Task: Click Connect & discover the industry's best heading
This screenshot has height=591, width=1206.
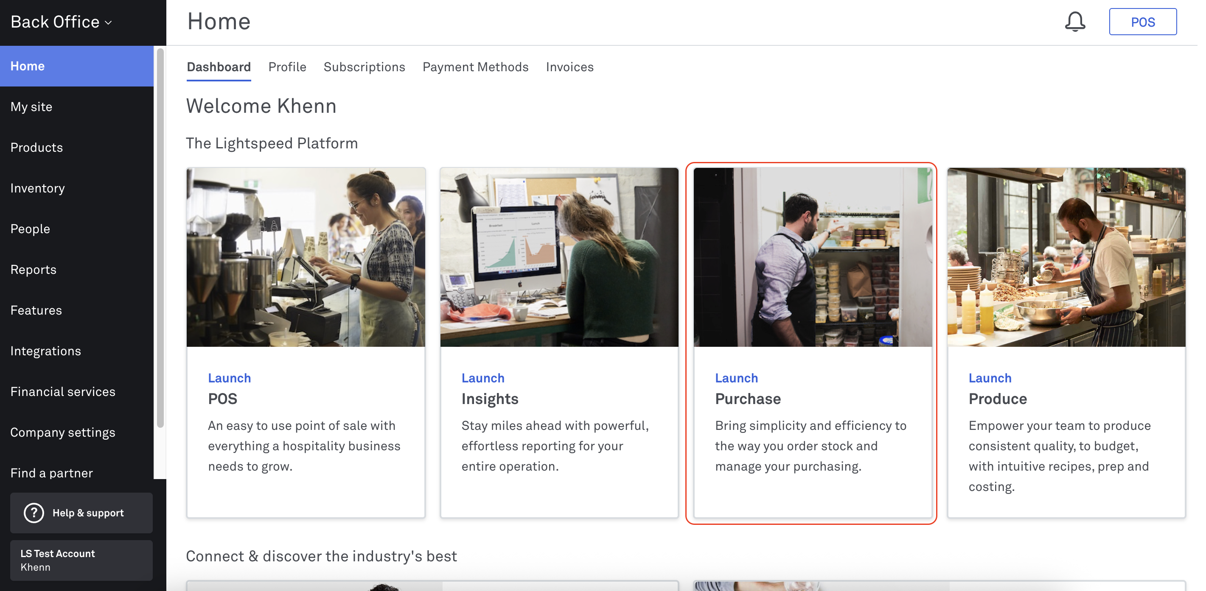Action: (x=321, y=556)
